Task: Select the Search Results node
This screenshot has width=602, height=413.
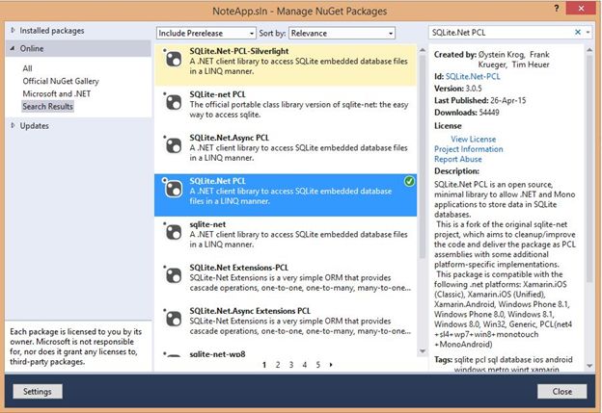Action: click(47, 107)
